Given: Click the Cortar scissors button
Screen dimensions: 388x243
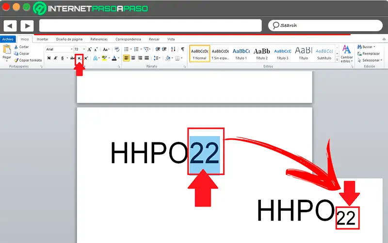Looking at the screenshot, I should (x=21, y=47).
